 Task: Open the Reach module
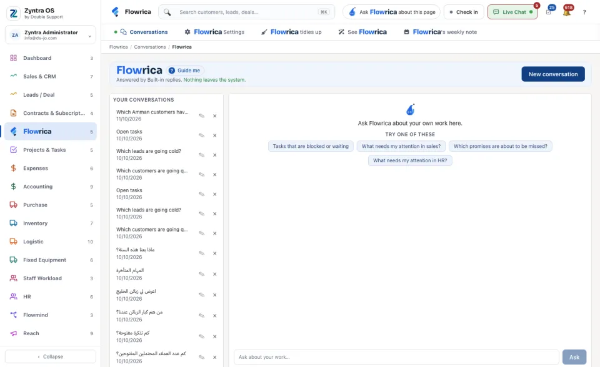click(x=51, y=333)
